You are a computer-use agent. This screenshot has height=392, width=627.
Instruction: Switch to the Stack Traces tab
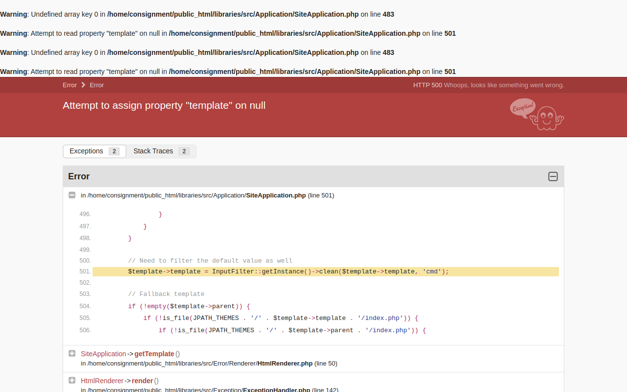pos(161,151)
